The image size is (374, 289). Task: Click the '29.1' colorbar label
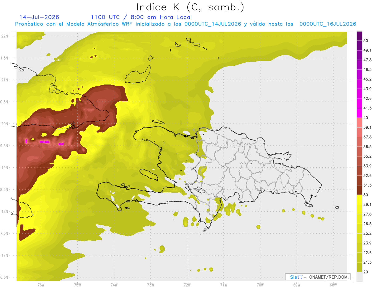click(x=367, y=205)
